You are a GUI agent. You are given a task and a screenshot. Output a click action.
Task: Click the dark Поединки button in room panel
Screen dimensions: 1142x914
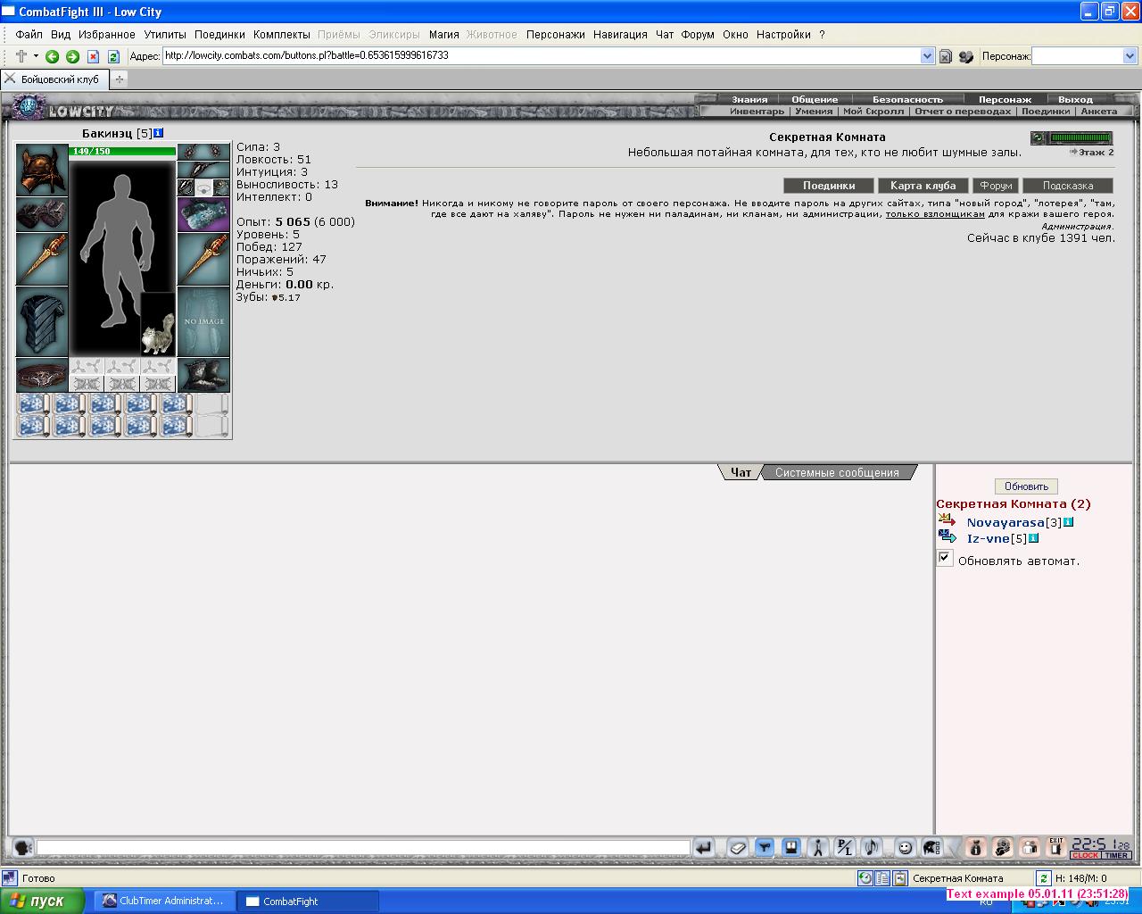pos(829,186)
